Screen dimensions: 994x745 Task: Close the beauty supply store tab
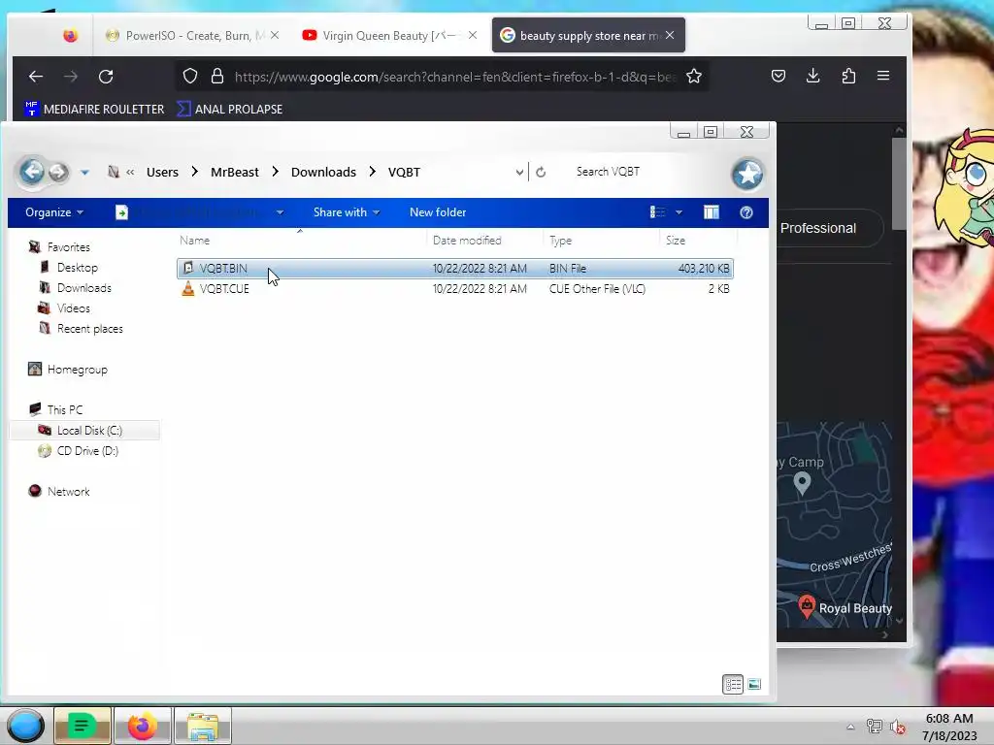tap(670, 36)
